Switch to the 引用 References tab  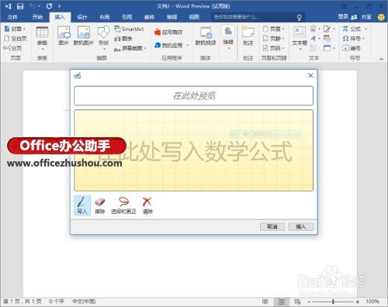[126, 17]
